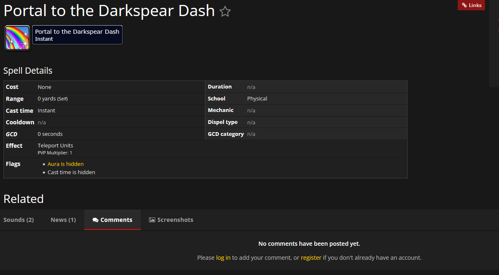Favorite the spell using the star icon
Image resolution: width=499 pixels, height=275 pixels.
click(225, 12)
